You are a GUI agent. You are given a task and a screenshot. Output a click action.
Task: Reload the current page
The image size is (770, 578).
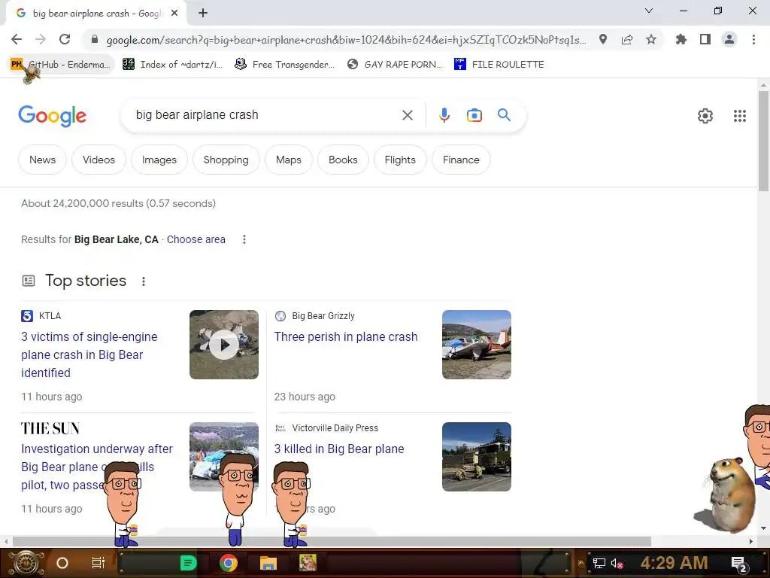(x=65, y=39)
